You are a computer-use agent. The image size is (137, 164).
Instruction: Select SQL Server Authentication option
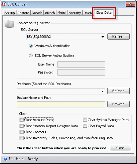[x=31, y=56]
